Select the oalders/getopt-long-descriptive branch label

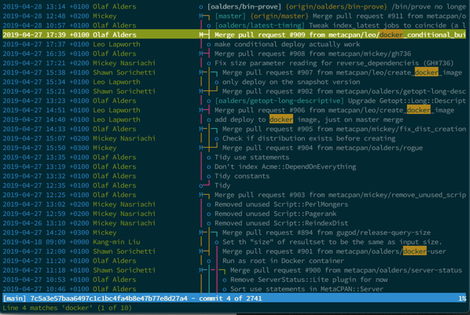click(x=279, y=101)
